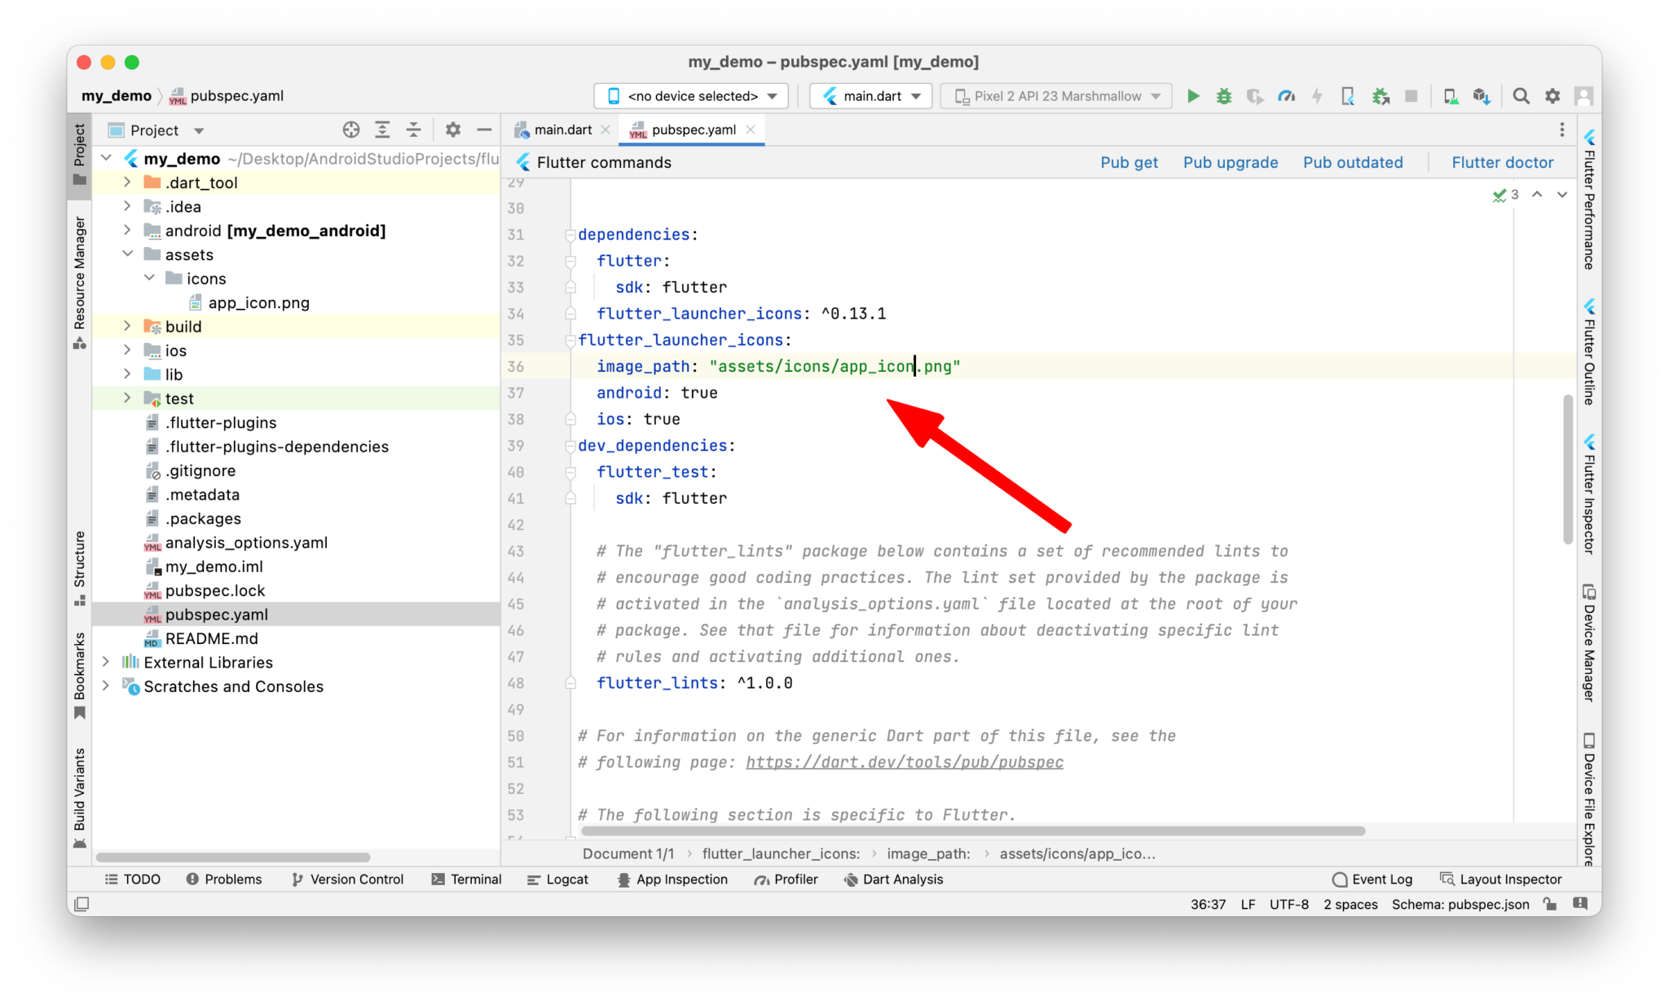Toggle Build Variants tool window
The image size is (1669, 1005).
coord(79,798)
